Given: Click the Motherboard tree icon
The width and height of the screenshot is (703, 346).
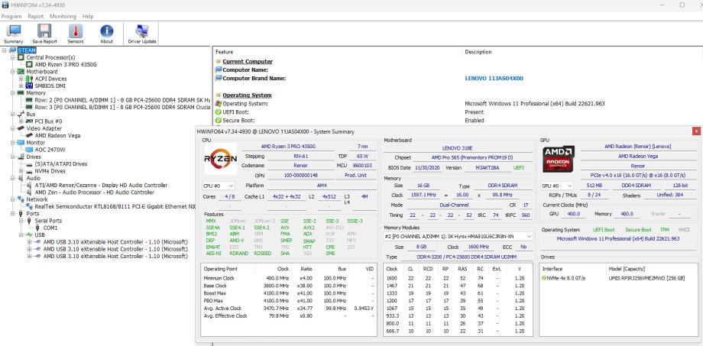Looking at the screenshot, I should [21, 72].
